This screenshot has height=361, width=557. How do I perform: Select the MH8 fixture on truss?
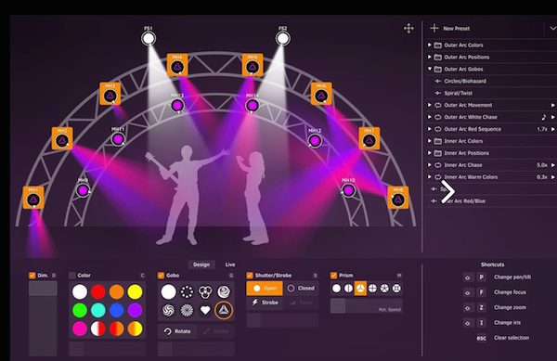[398, 198]
